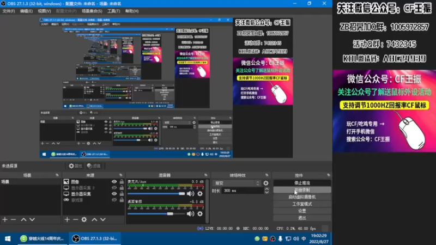Toggle lock on 图像 source

pyautogui.click(x=122, y=182)
